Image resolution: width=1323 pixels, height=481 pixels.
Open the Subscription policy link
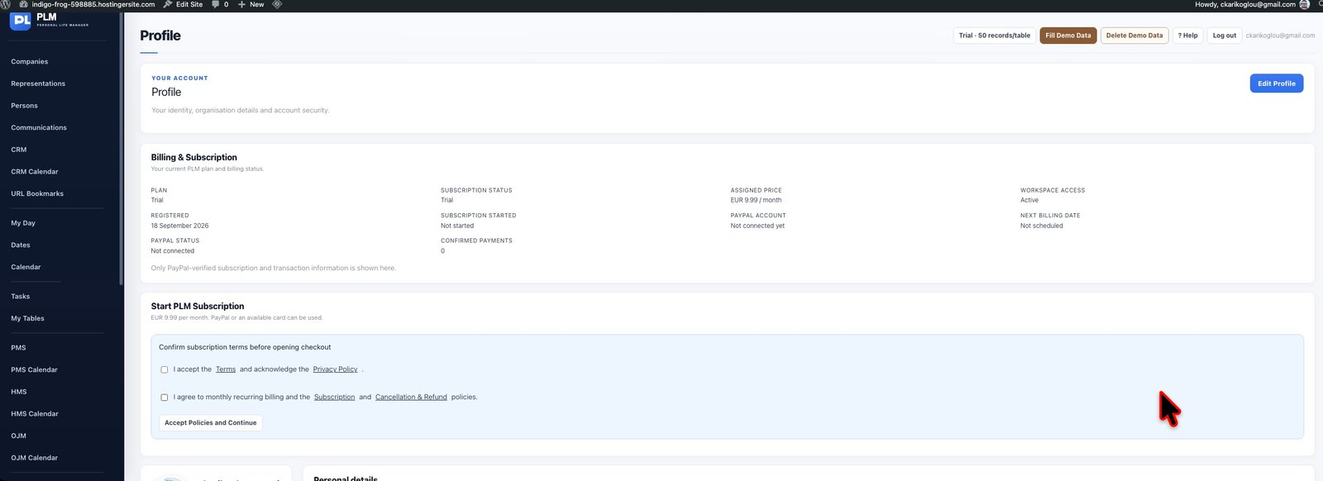coord(334,398)
